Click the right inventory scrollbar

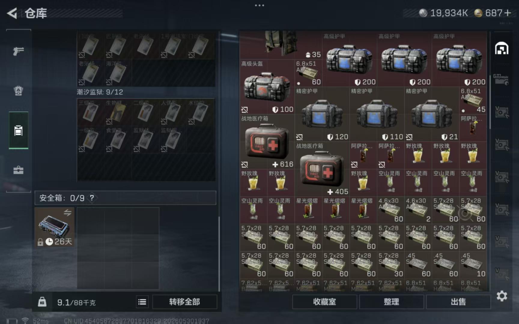[490, 102]
